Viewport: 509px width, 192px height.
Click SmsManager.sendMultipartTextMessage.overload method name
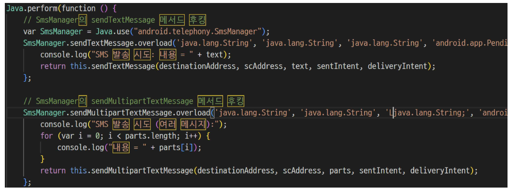(116, 112)
